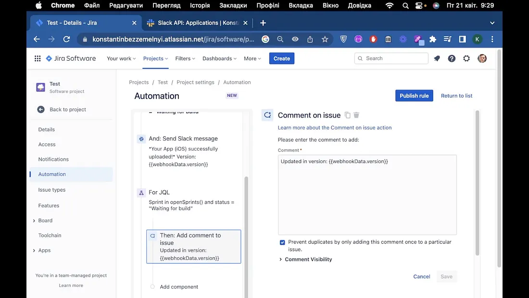Viewport: 529px width, 298px height.
Task: Click the Chrome profile K avatar
Action: (478, 39)
